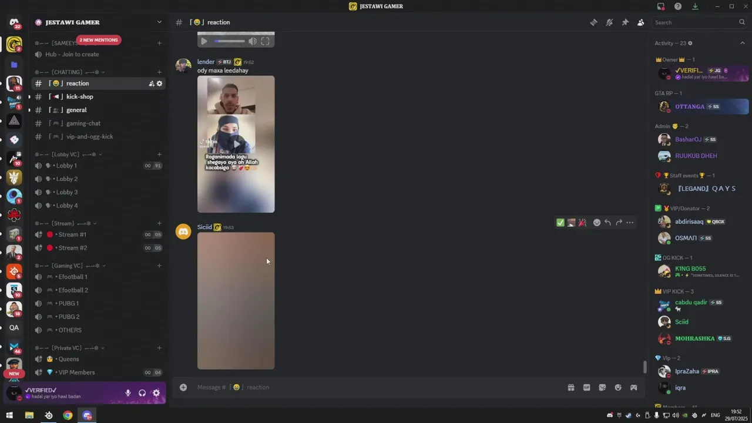
Task: Mute microphone in user panel
Action: tap(127, 393)
